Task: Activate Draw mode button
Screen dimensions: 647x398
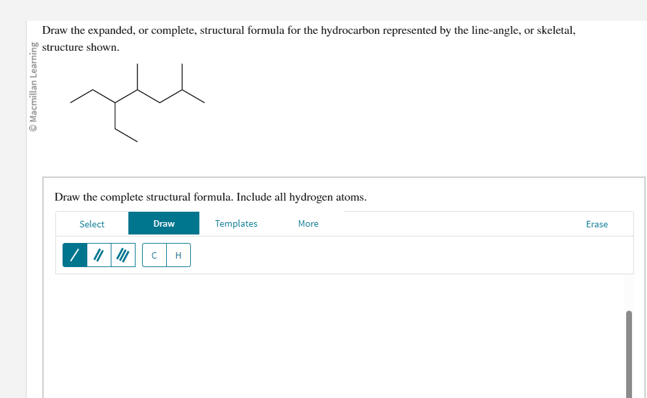Action: pos(164,223)
